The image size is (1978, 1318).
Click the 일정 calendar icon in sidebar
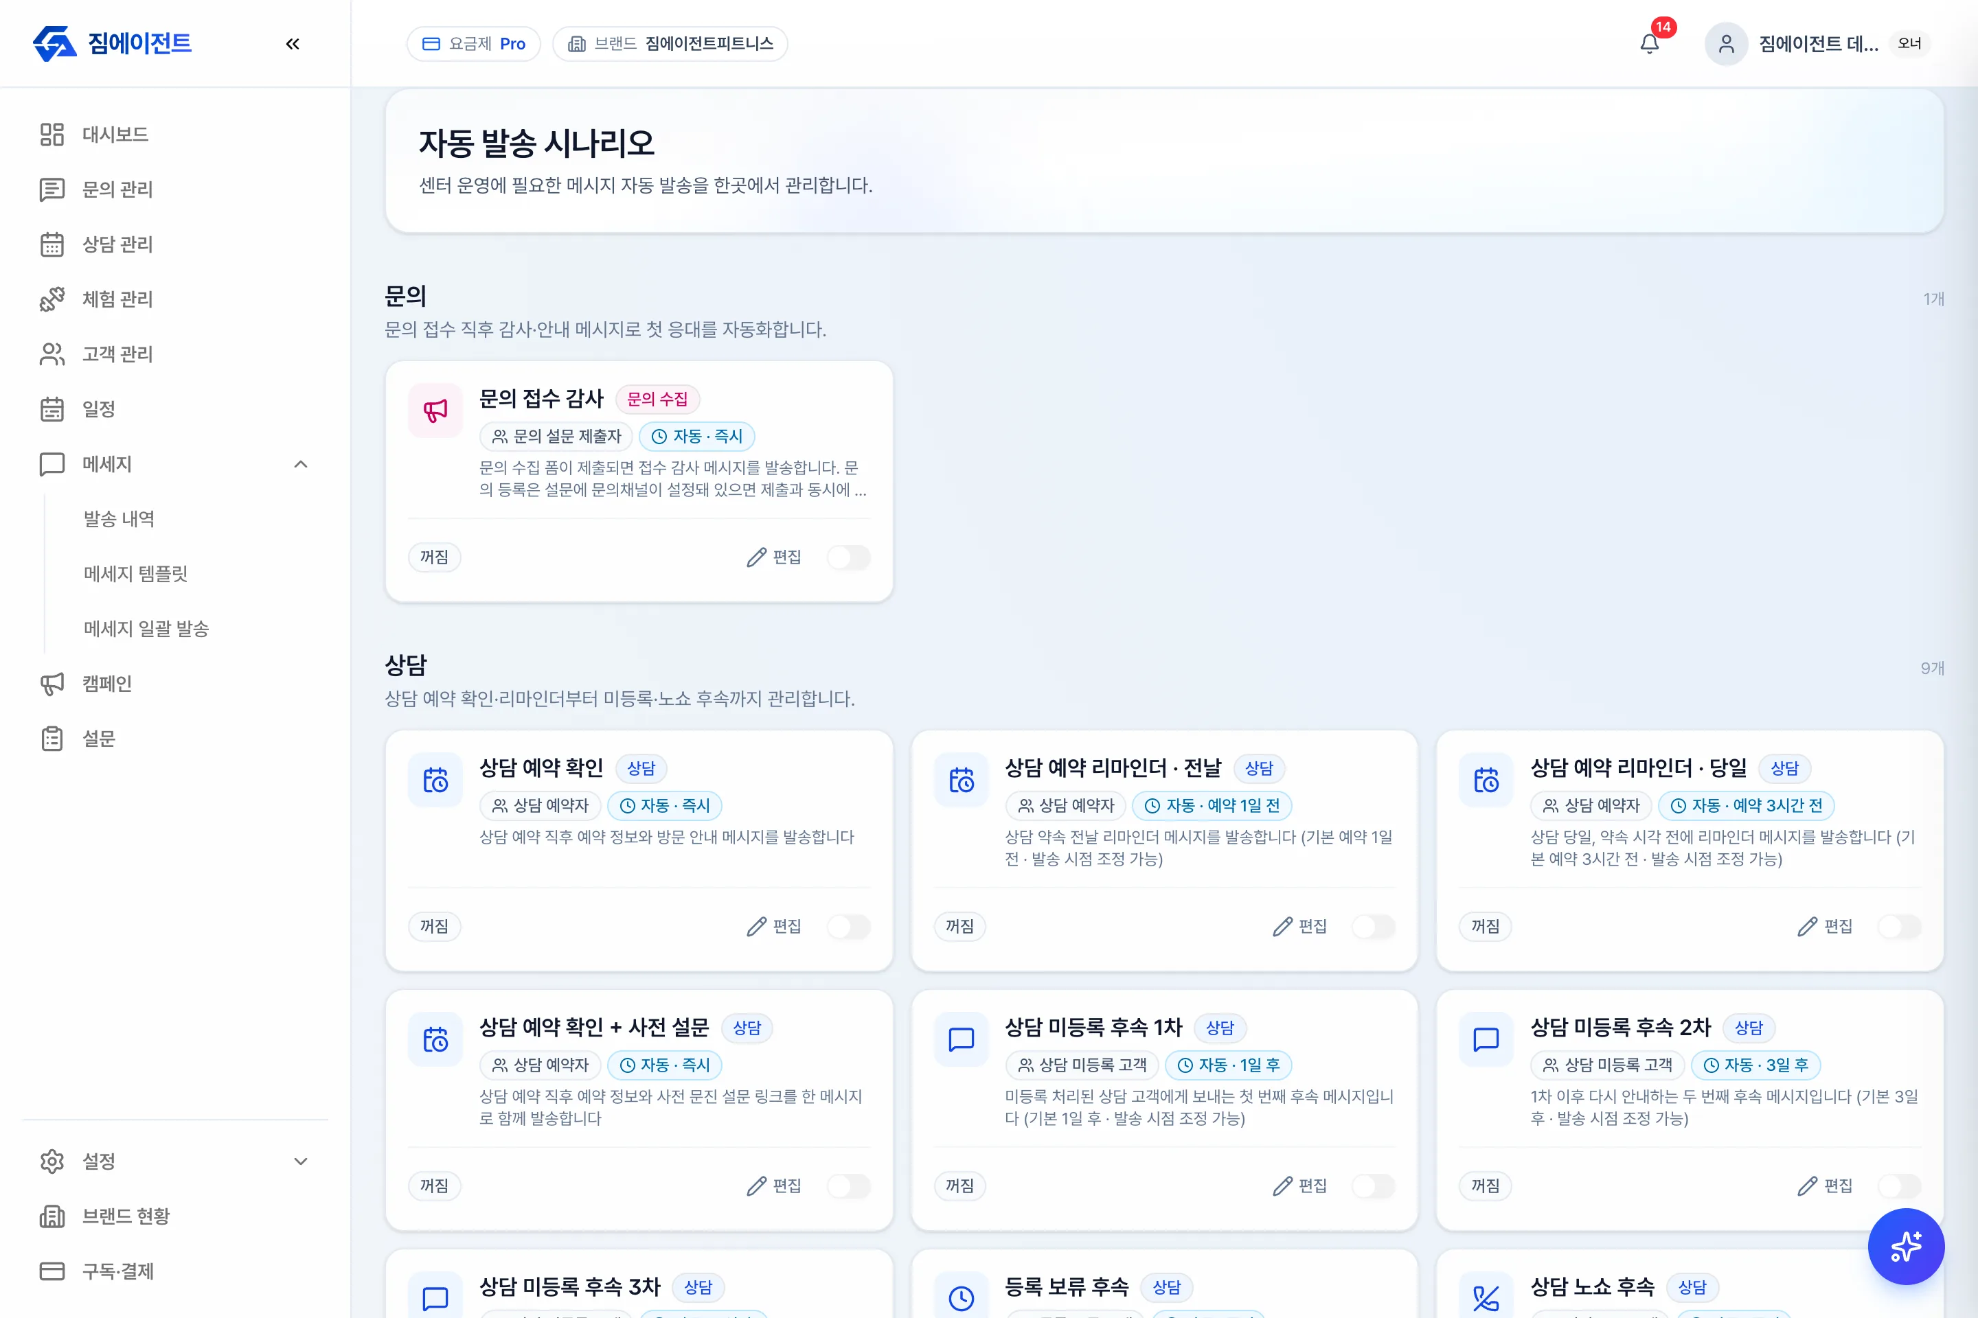coord(52,409)
